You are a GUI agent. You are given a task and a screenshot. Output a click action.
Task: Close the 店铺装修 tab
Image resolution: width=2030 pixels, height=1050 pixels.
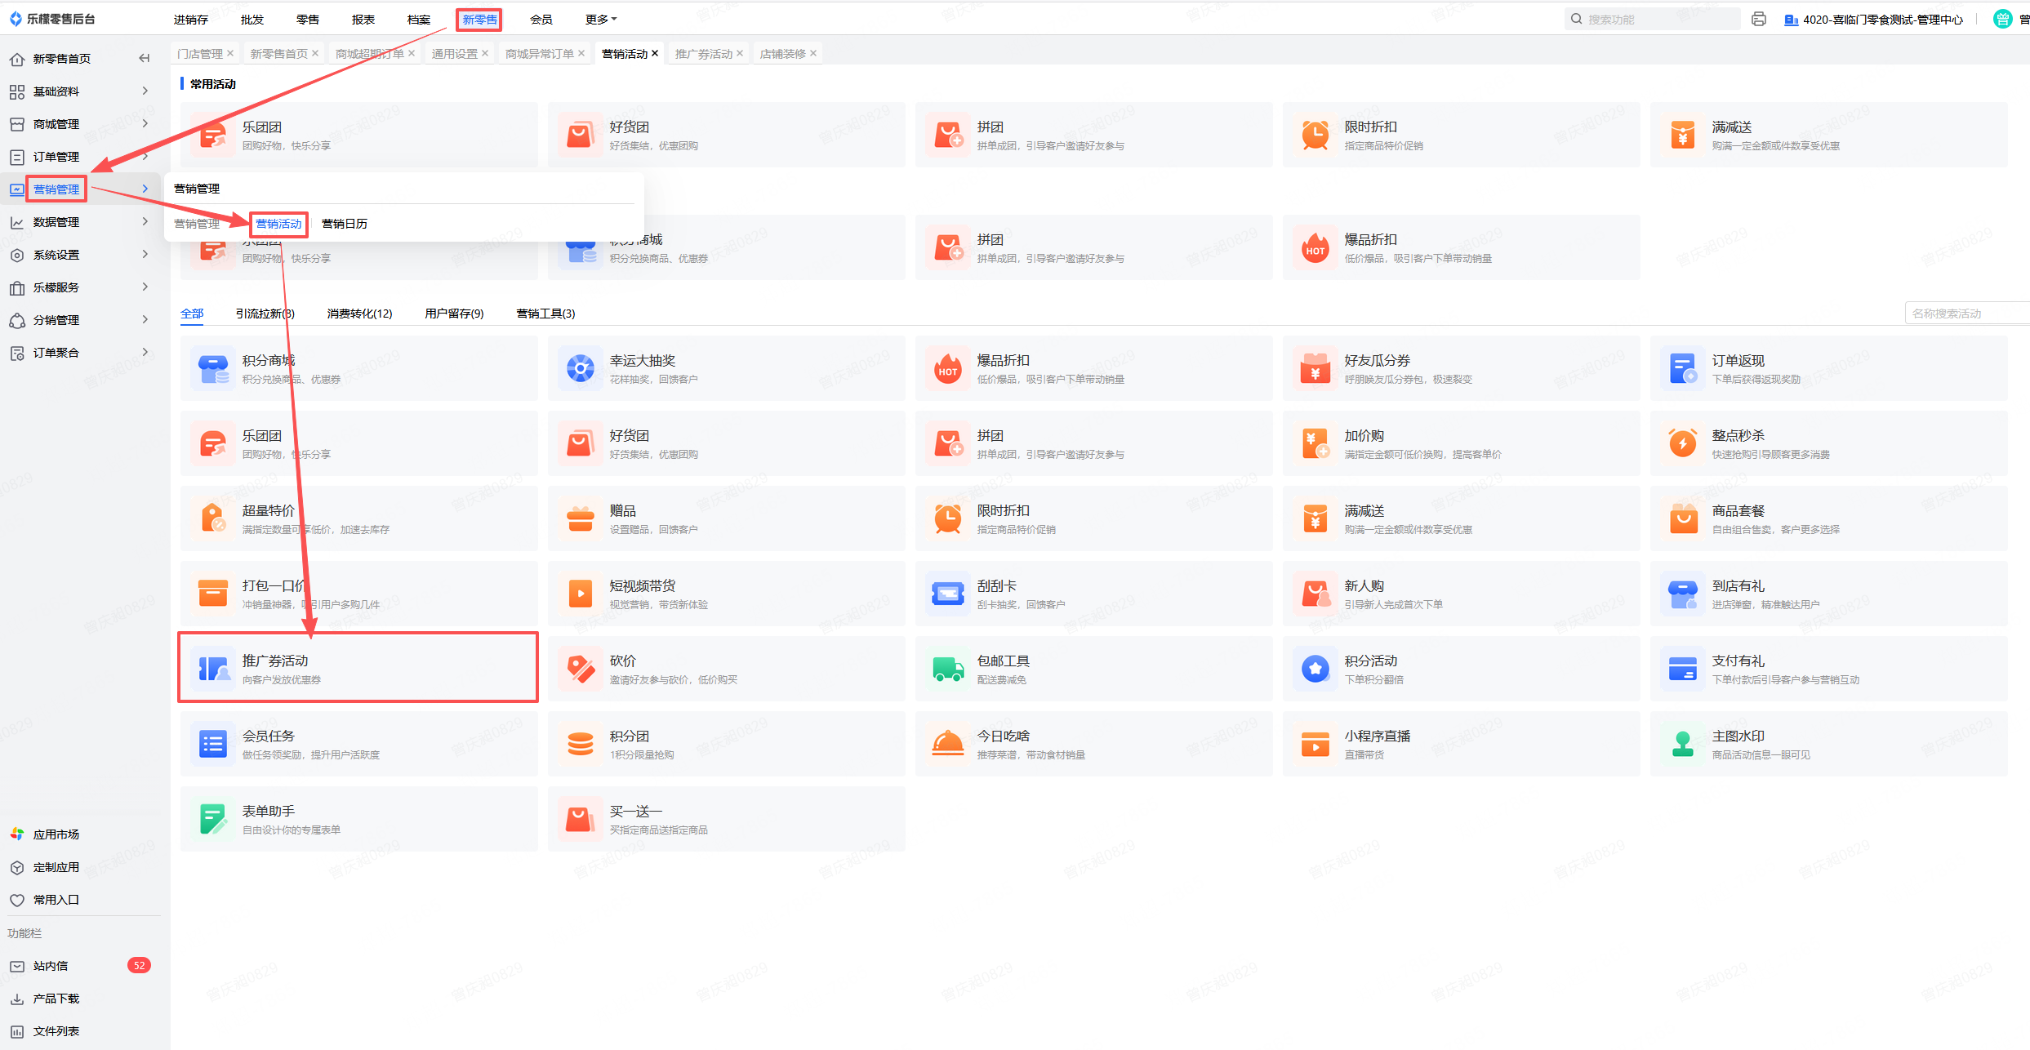pyautogui.click(x=813, y=54)
